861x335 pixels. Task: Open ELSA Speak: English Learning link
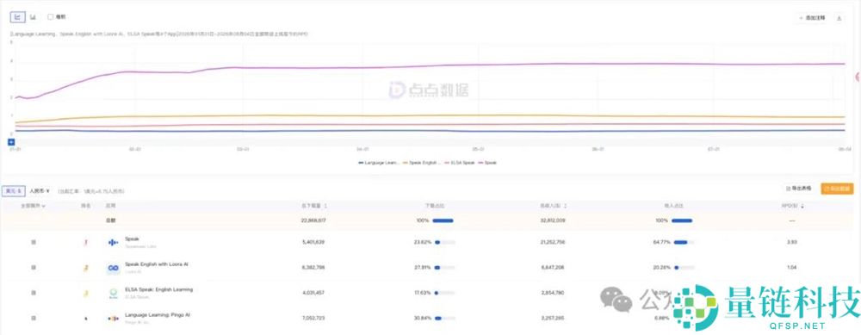[x=158, y=289]
